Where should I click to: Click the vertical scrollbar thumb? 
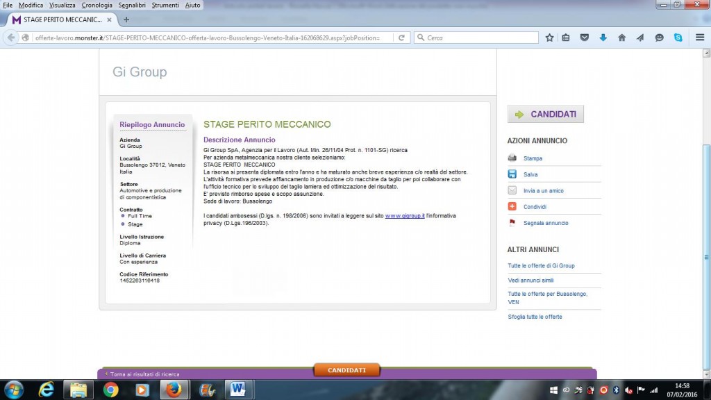point(706,256)
